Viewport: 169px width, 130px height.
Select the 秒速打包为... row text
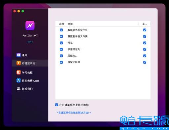tap(75, 49)
